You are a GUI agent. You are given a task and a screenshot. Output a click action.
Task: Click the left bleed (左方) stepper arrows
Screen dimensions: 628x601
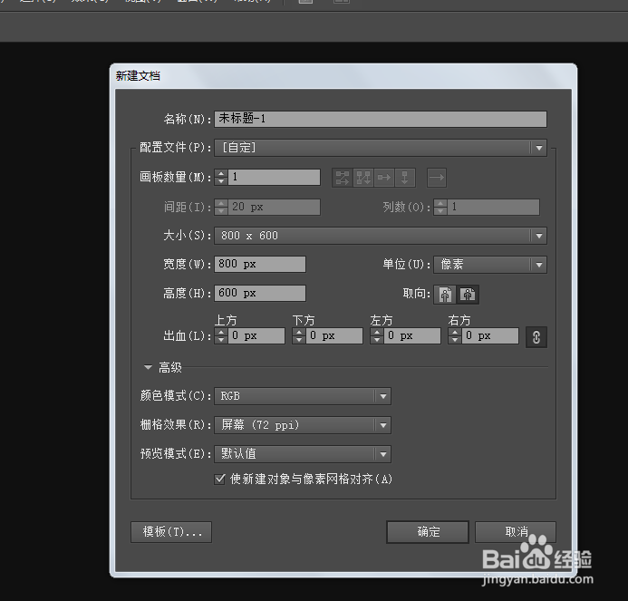pyautogui.click(x=376, y=335)
